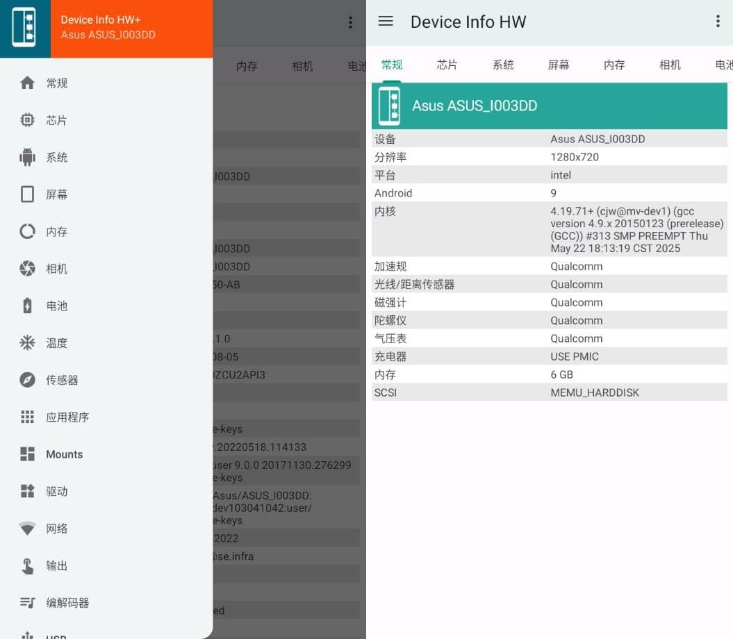The height and width of the screenshot is (639, 733).
Task: Open the hamburger navigation menu
Action: 386,22
